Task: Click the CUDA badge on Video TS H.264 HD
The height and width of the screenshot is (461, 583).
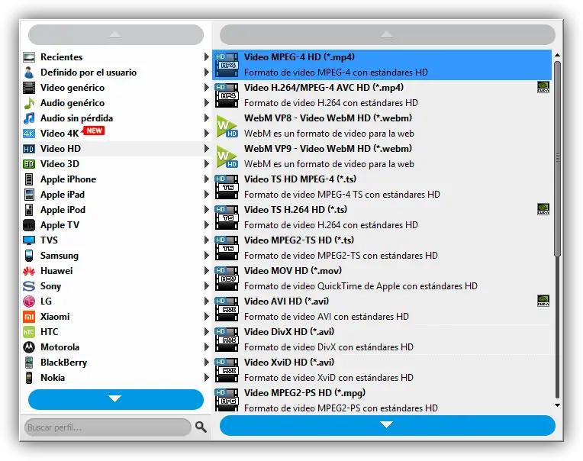Action: [x=543, y=209]
